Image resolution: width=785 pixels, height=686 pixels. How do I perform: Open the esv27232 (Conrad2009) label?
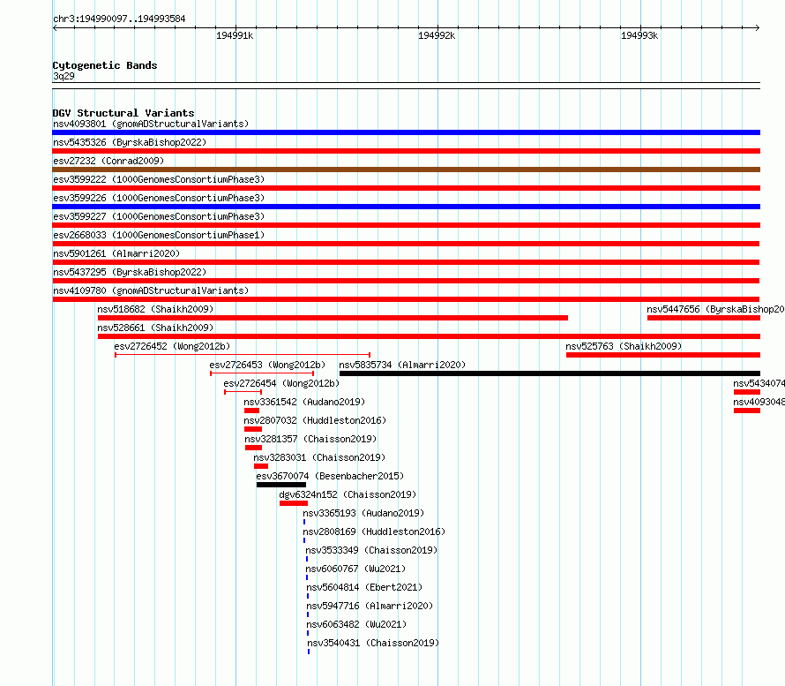(108, 161)
